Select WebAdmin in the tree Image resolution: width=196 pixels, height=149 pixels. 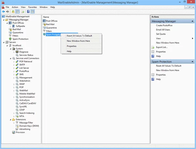24,81
